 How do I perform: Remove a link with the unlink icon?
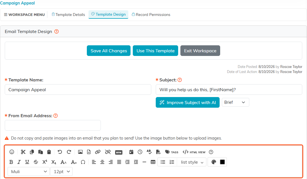click(108, 152)
